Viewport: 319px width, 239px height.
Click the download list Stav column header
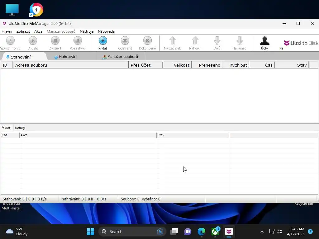pos(292,65)
